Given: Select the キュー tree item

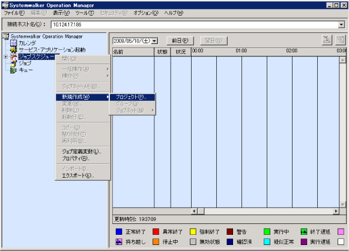Looking at the screenshot, I should 26,70.
